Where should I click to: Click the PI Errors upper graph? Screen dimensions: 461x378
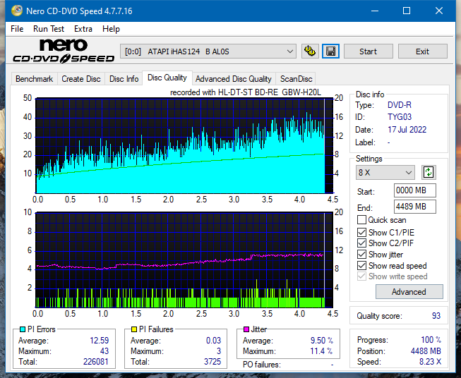184,146
